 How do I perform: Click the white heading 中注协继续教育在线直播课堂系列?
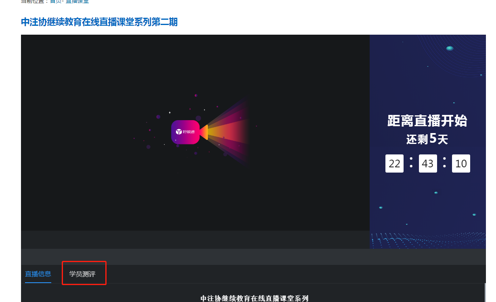pyautogui.click(x=254, y=298)
